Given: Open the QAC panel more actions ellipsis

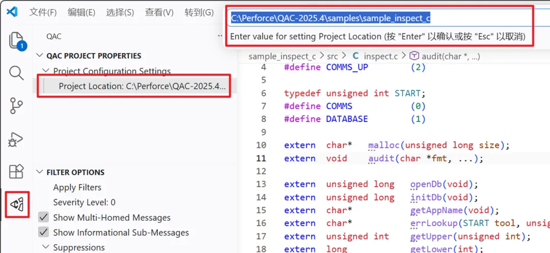Looking at the screenshot, I should [x=221, y=36].
